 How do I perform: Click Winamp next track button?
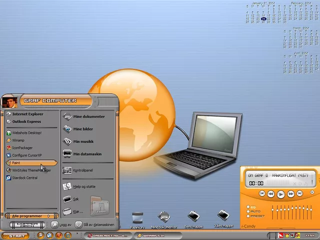click(299, 193)
